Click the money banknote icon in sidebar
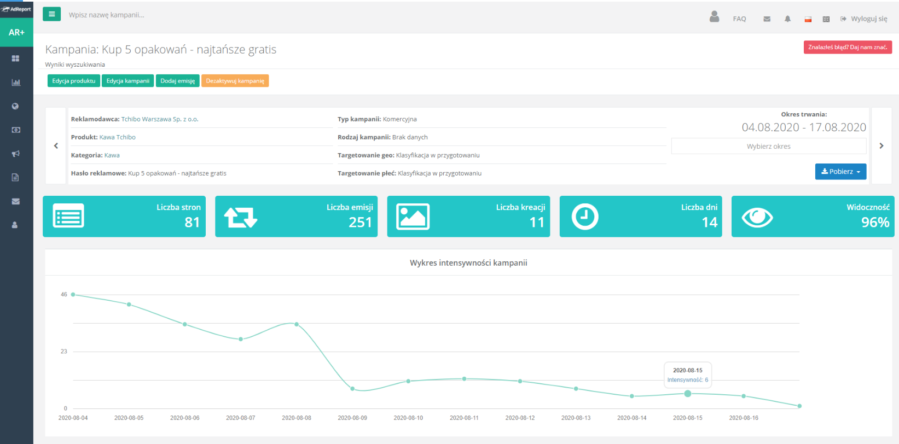 pos(16,130)
